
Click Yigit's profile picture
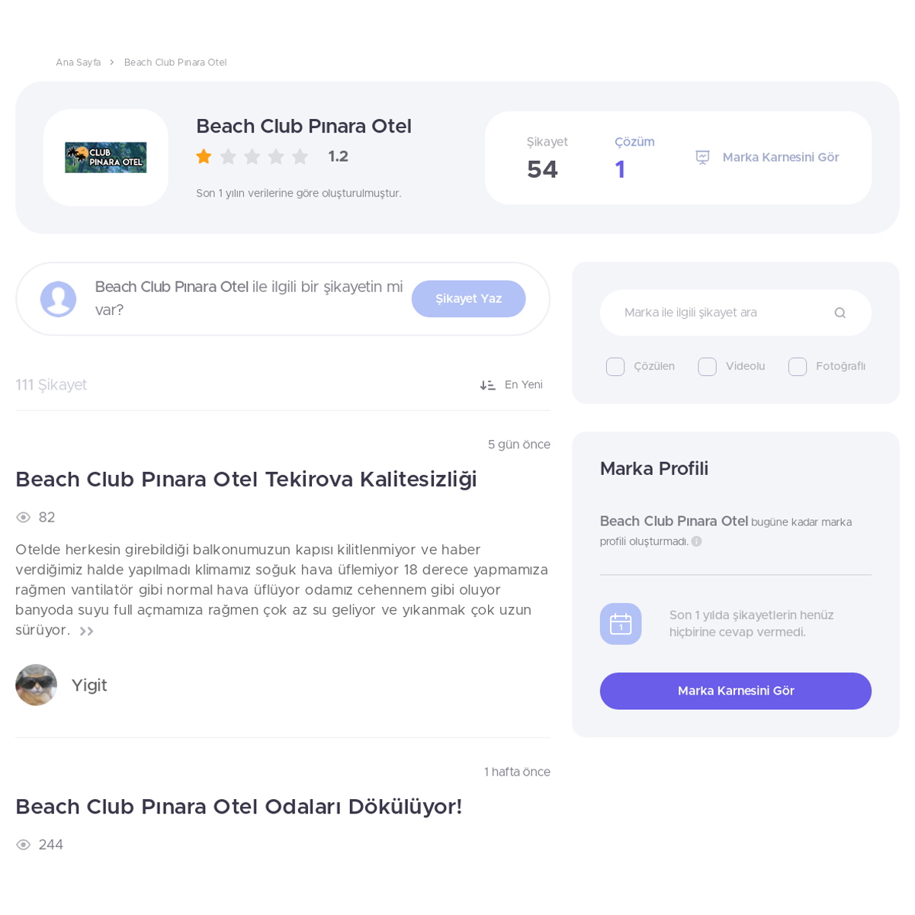tap(36, 685)
